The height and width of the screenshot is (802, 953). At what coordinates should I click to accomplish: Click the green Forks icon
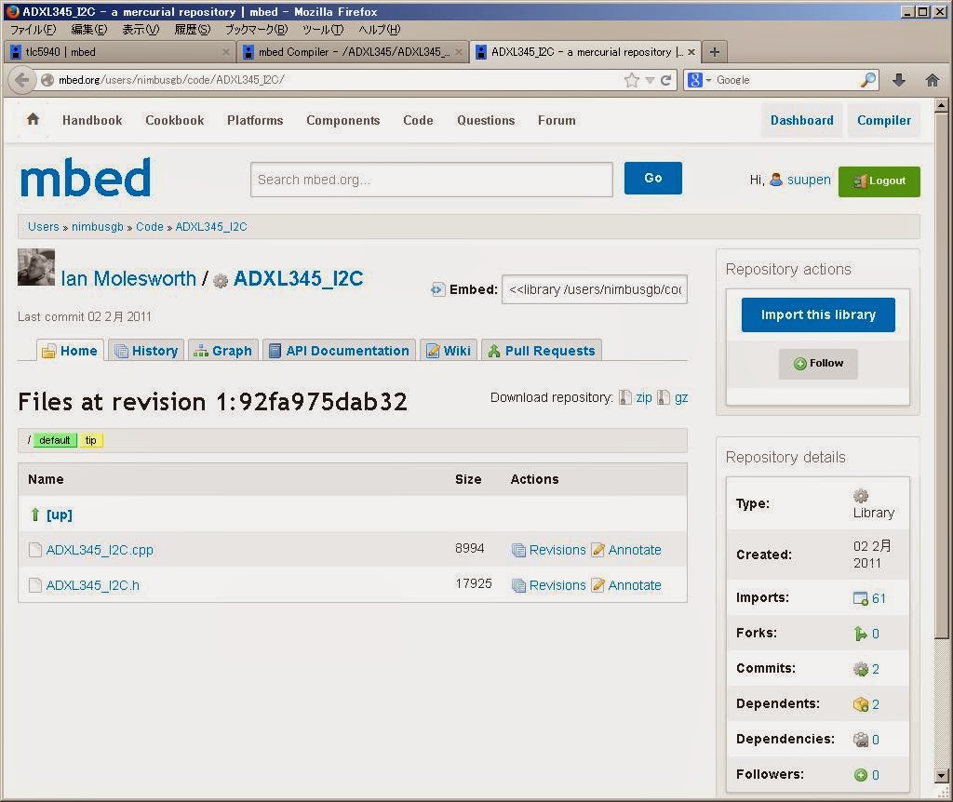862,633
